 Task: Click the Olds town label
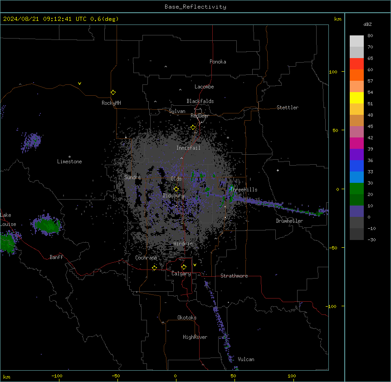(176, 179)
